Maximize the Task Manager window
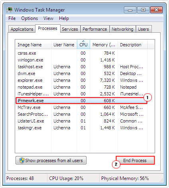This screenshot has height=188, width=169. click(x=143, y=10)
